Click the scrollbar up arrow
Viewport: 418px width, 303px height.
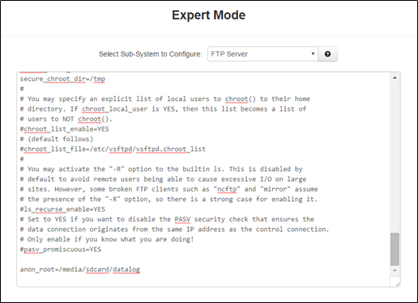coord(395,78)
